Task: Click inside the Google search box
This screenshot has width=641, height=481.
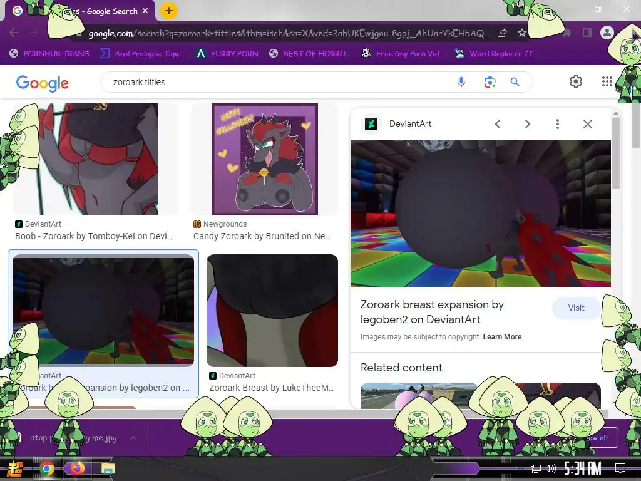Action: (278, 82)
